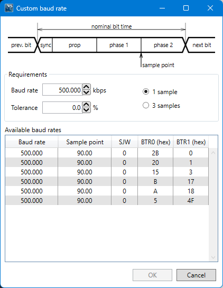Click the Baud rate input field

pos(62,90)
